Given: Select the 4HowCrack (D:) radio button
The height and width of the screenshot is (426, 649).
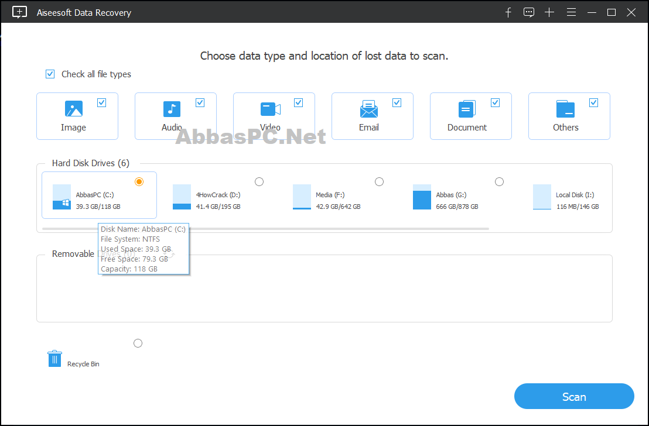Looking at the screenshot, I should 259,181.
